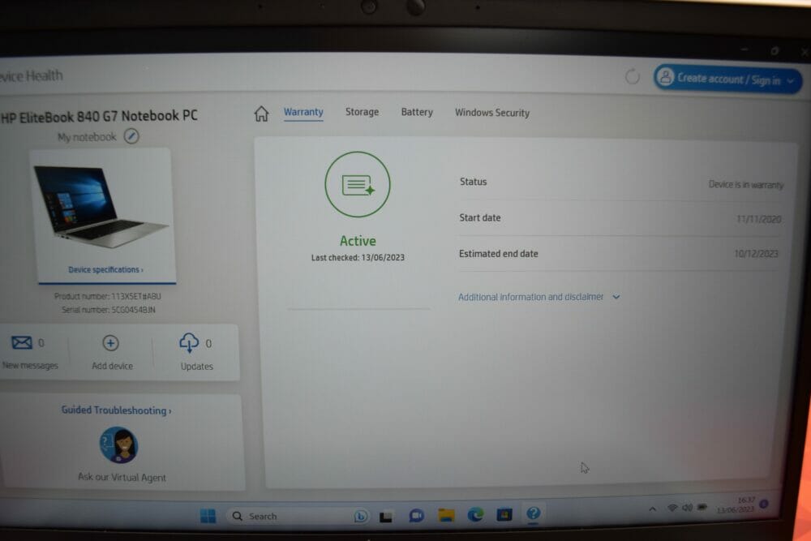Click the Virtual Agent avatar
The height and width of the screenshot is (541, 811).
[x=119, y=444]
